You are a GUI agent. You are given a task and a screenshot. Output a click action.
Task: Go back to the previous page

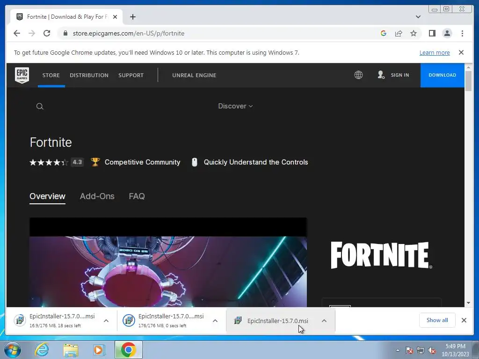17,33
